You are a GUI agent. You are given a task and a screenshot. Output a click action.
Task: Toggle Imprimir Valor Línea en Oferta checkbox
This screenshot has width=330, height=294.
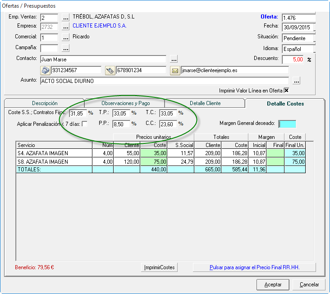[x=286, y=91]
